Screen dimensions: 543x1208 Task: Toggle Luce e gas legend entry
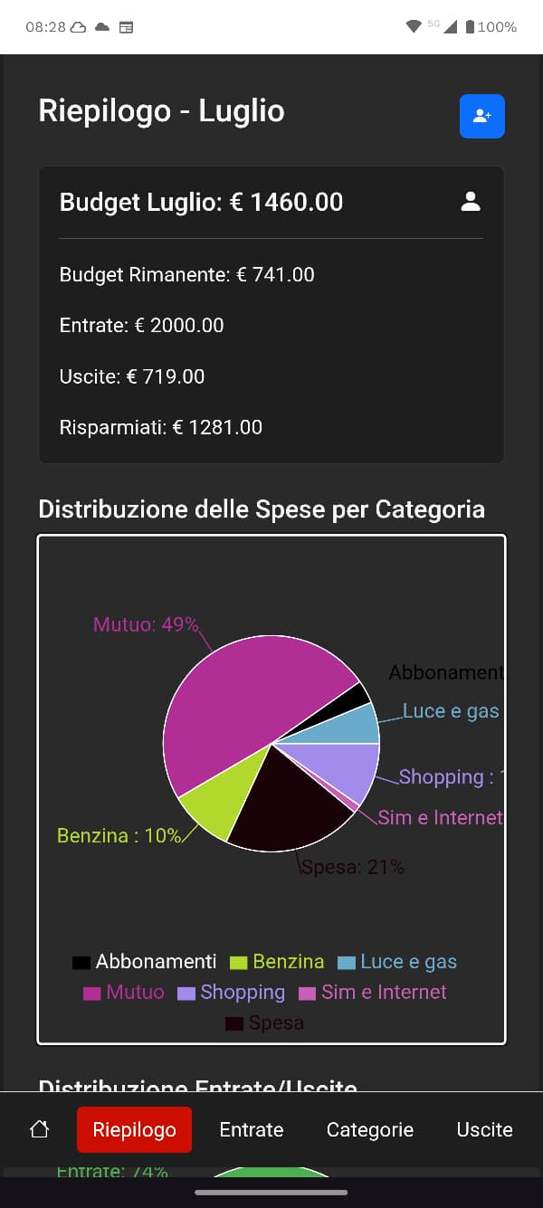pos(396,962)
